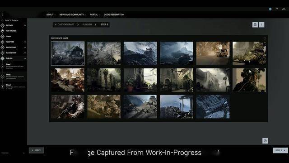The image size is (289, 163).
Task: Open the sidebar top dots menu
Action: pyautogui.click(x=3, y=14)
